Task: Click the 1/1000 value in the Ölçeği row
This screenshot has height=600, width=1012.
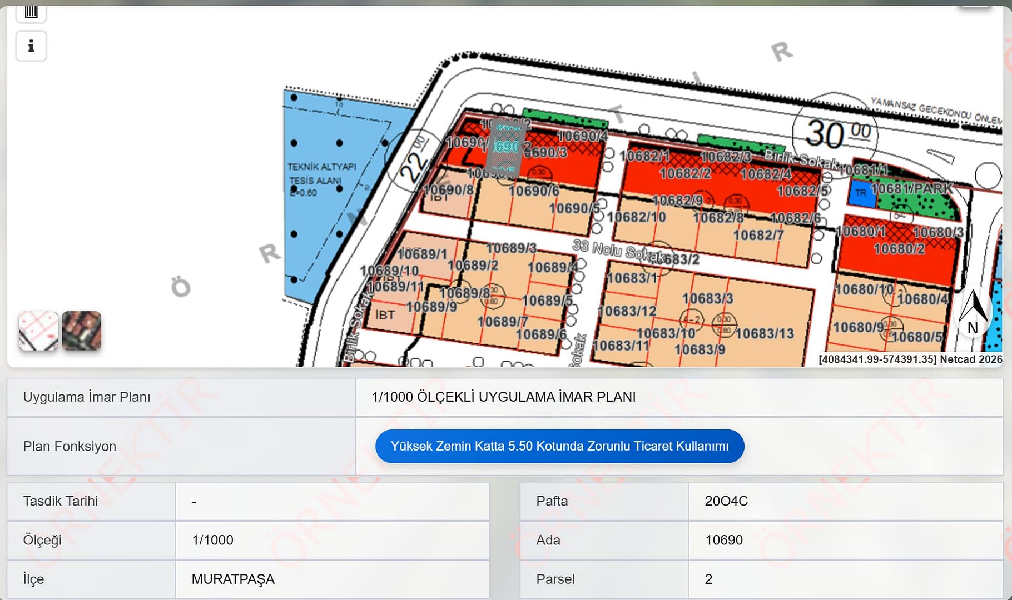Action: [212, 540]
